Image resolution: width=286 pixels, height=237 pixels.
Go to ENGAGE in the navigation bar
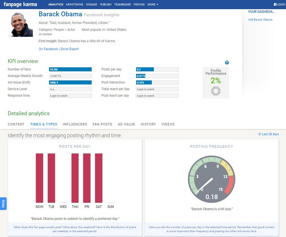click(x=92, y=4)
